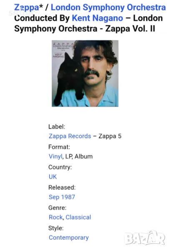This screenshot has width=170, height=250.
Task: Click the UK country link
Action: (52, 177)
